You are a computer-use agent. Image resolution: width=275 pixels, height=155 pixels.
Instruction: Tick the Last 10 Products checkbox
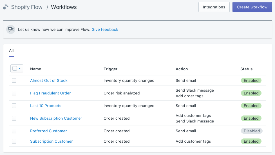click(x=14, y=106)
